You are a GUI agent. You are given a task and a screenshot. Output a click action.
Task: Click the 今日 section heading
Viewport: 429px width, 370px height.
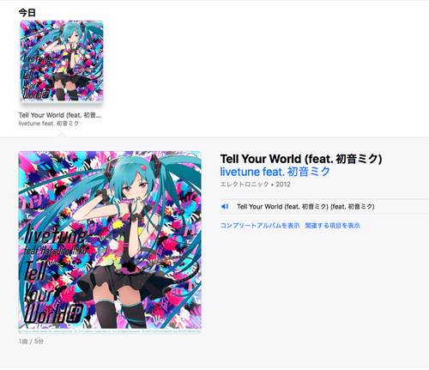pyautogui.click(x=27, y=13)
